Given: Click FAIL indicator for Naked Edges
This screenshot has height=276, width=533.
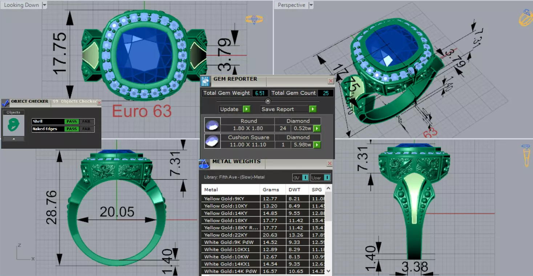Looking at the screenshot, I should pyautogui.click(x=86, y=129).
